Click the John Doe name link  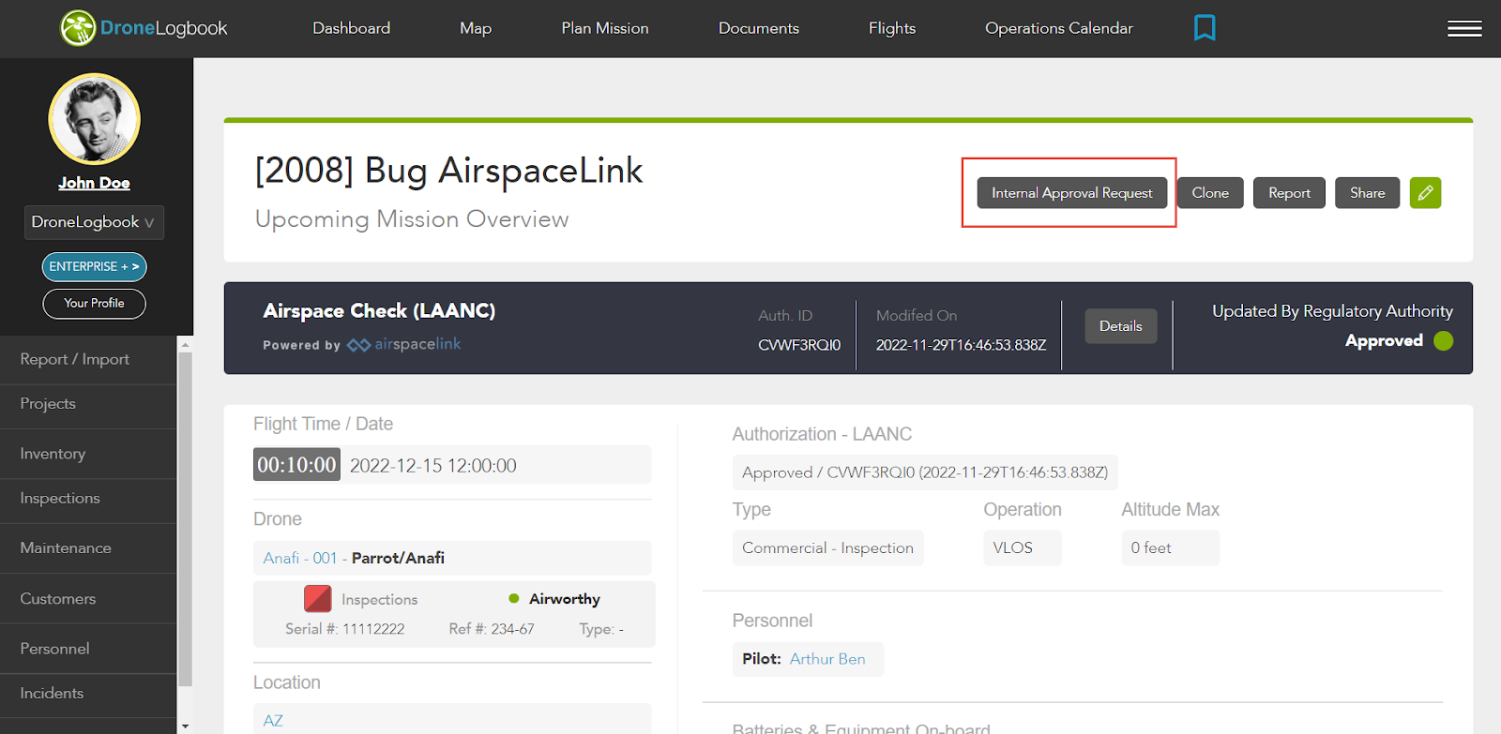(94, 184)
